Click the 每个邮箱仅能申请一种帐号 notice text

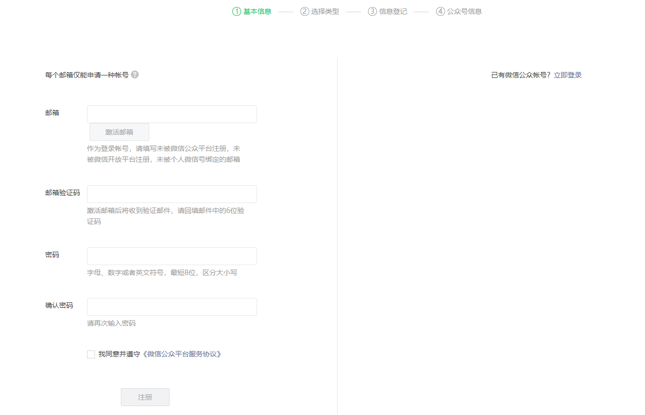[x=87, y=75]
